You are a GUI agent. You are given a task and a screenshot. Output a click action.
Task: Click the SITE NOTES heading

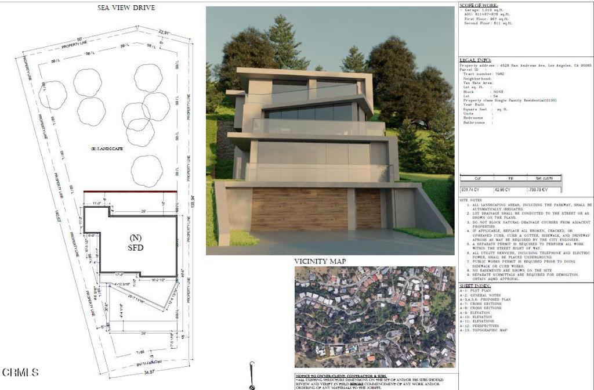[471, 200]
